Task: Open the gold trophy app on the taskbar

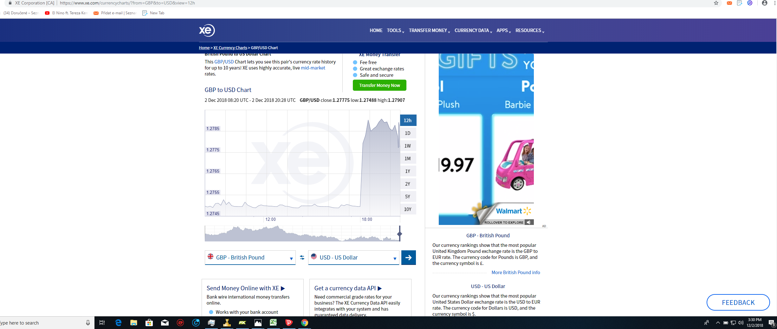Action: tap(227, 323)
